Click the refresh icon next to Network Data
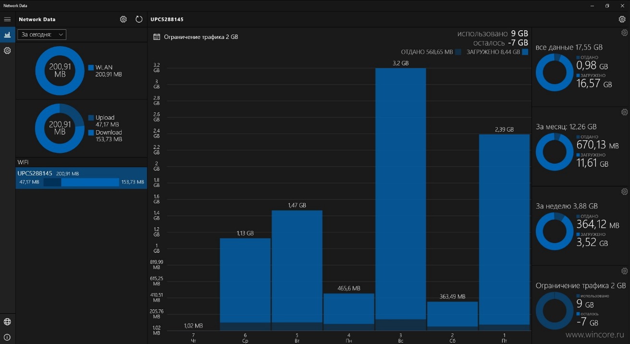The image size is (630, 344). (x=139, y=19)
